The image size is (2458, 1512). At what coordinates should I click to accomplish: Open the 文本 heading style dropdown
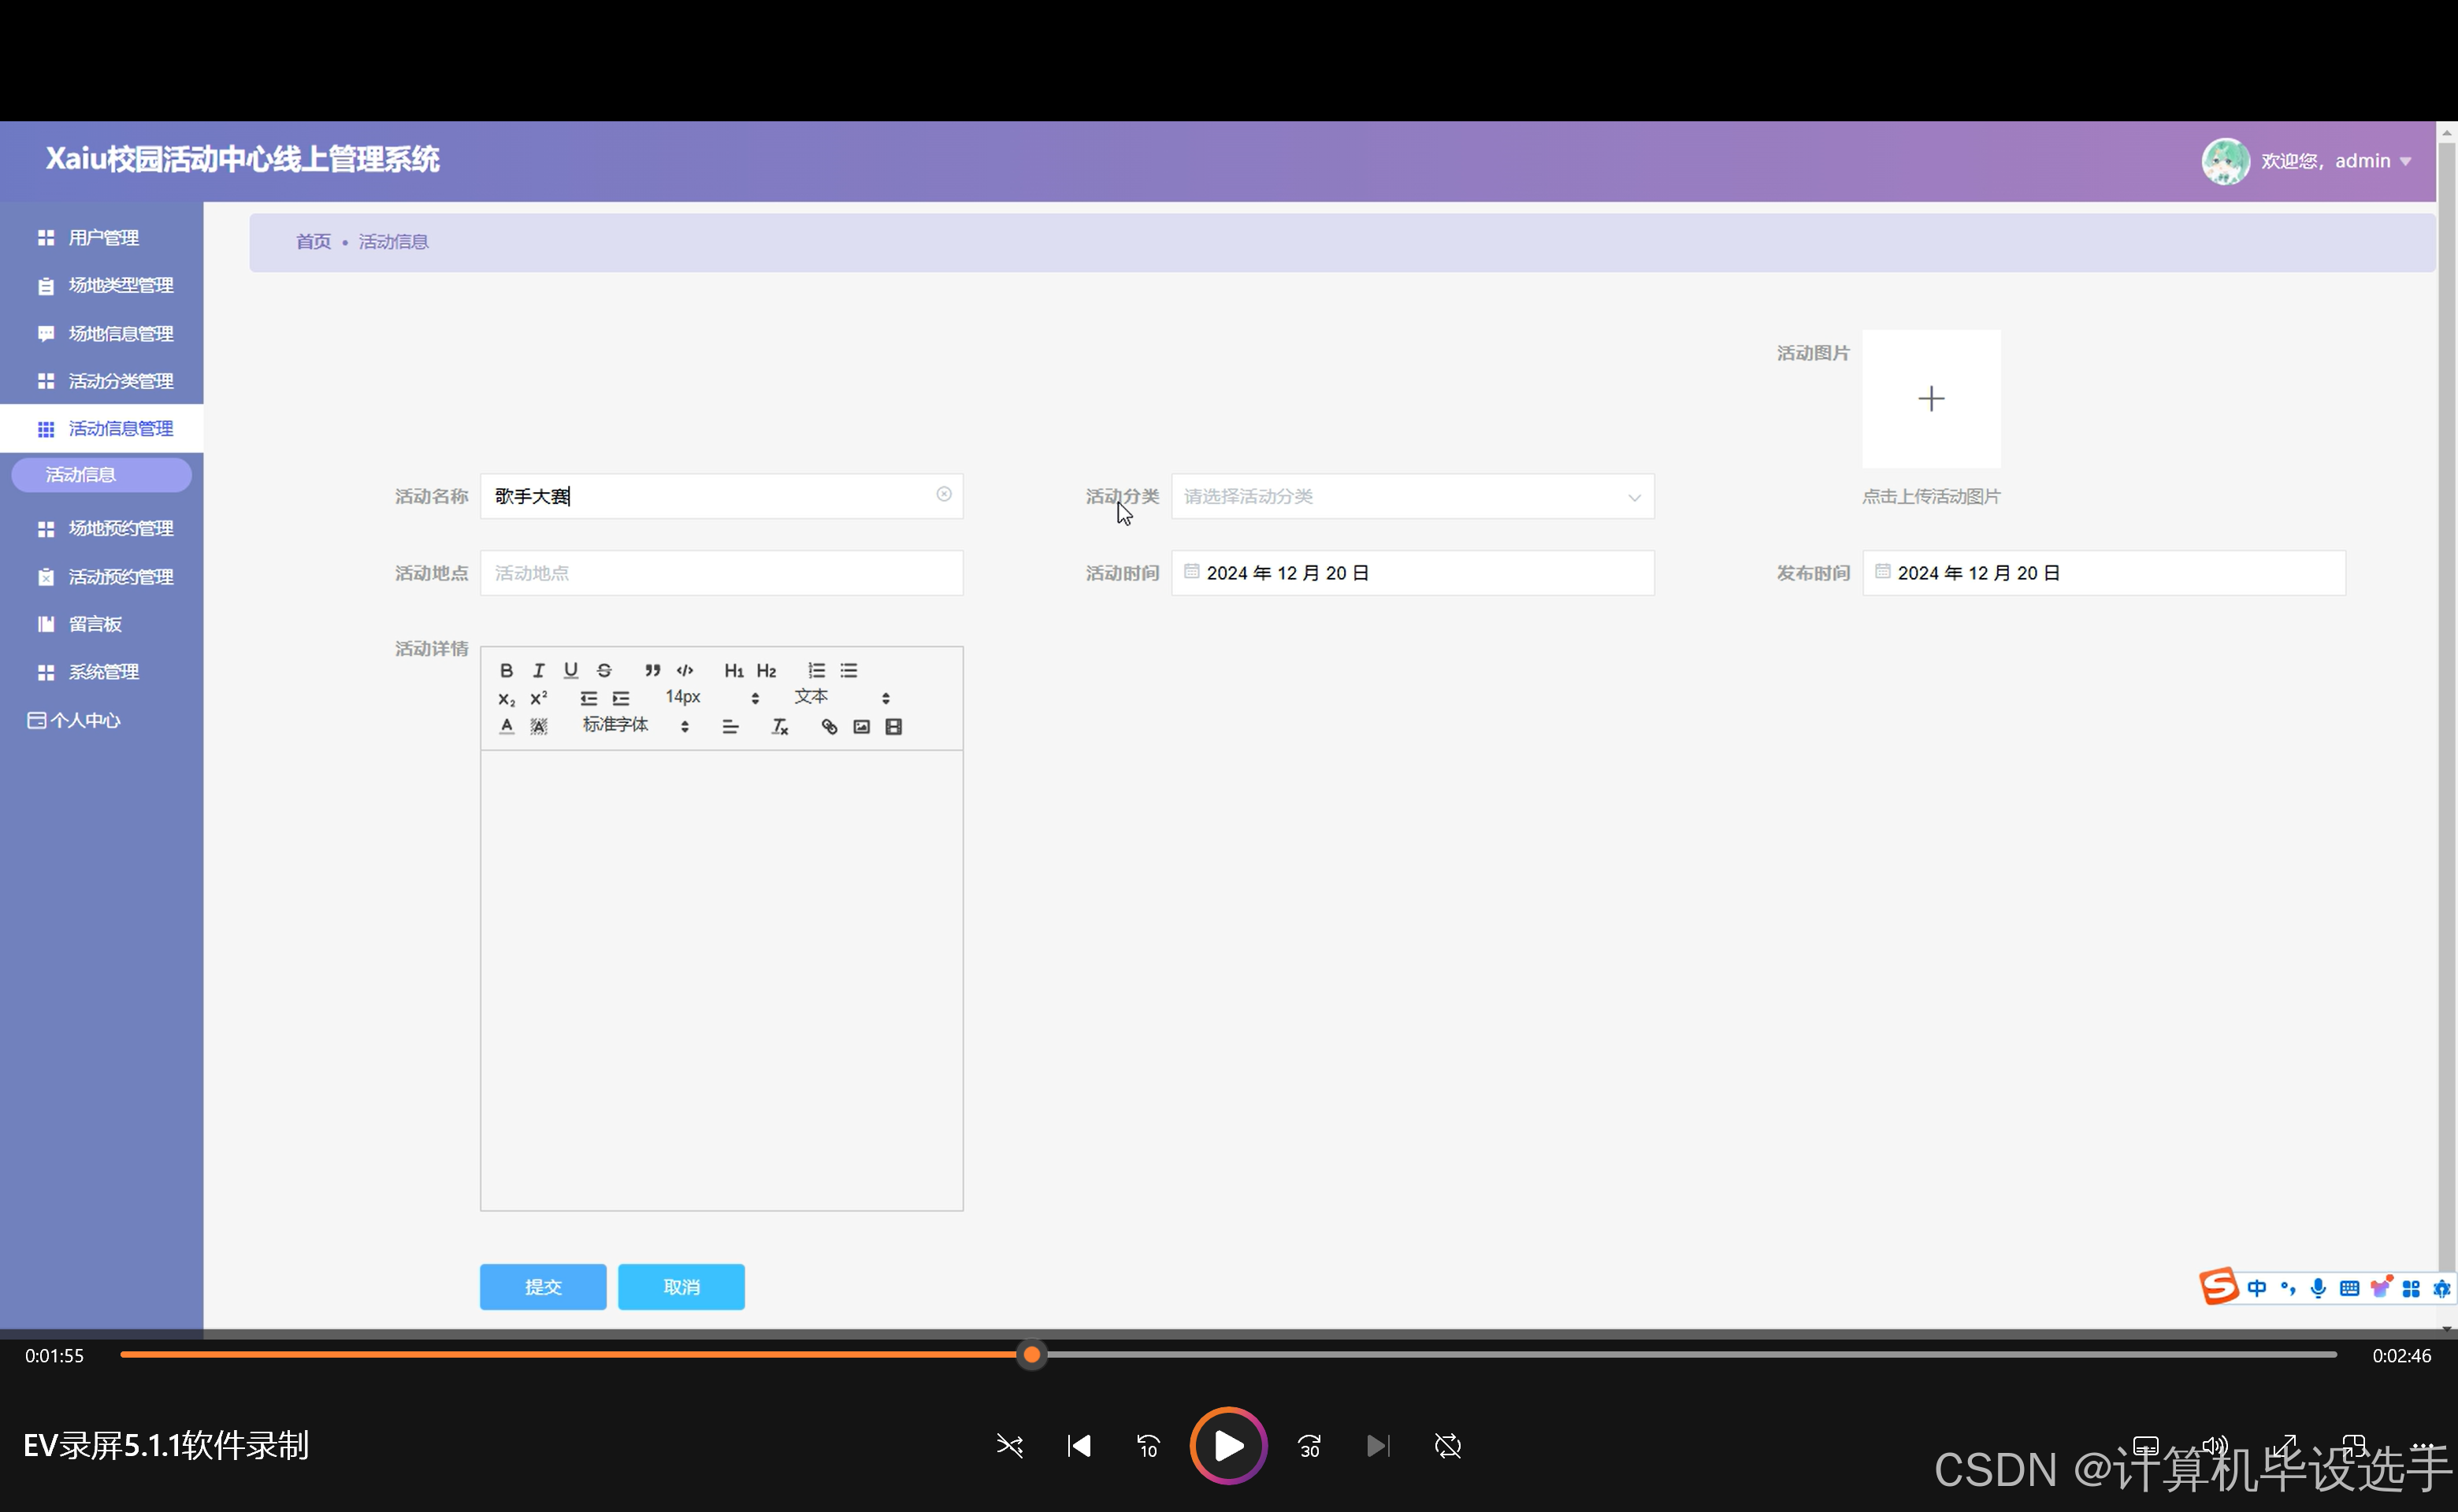pyautogui.click(x=841, y=697)
